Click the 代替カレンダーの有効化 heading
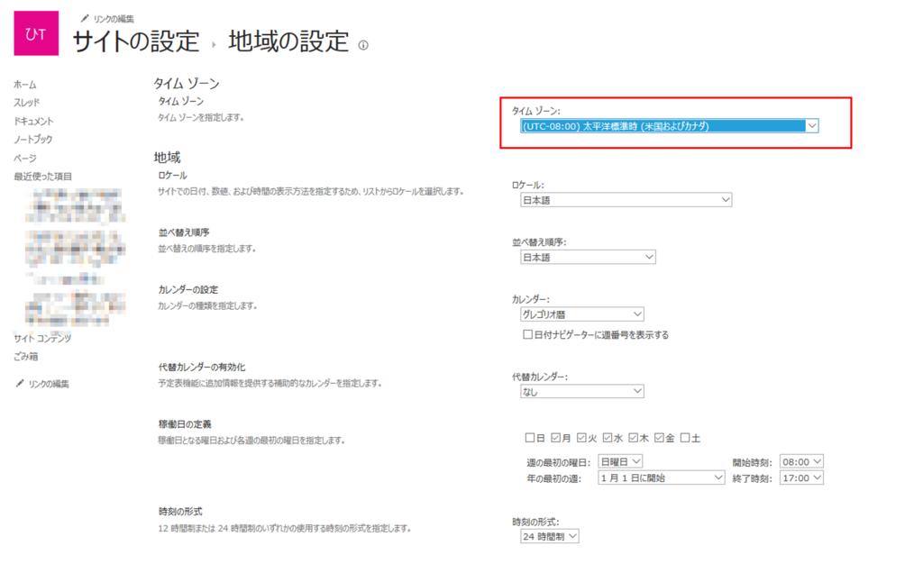Viewport: 923px width, 564px height. pyautogui.click(x=201, y=367)
